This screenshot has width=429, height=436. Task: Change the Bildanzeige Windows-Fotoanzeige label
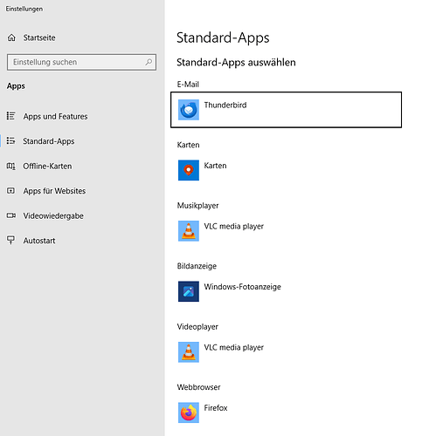click(242, 287)
